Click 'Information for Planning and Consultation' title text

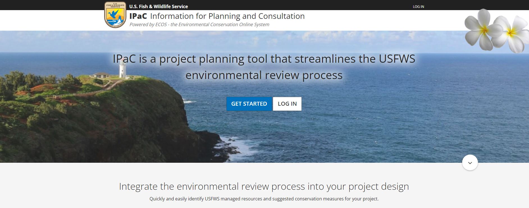(x=227, y=16)
